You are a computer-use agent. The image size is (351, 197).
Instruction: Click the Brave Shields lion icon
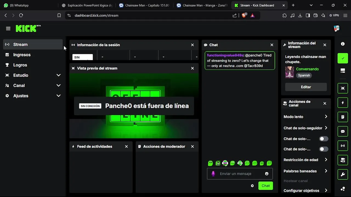(244, 15)
